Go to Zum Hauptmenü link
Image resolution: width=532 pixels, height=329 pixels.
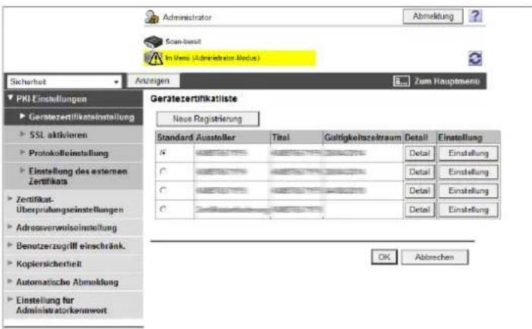pyautogui.click(x=447, y=81)
